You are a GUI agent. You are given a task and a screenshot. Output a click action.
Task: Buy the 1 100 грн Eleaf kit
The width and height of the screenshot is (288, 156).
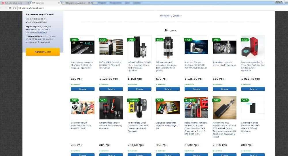click(139, 89)
